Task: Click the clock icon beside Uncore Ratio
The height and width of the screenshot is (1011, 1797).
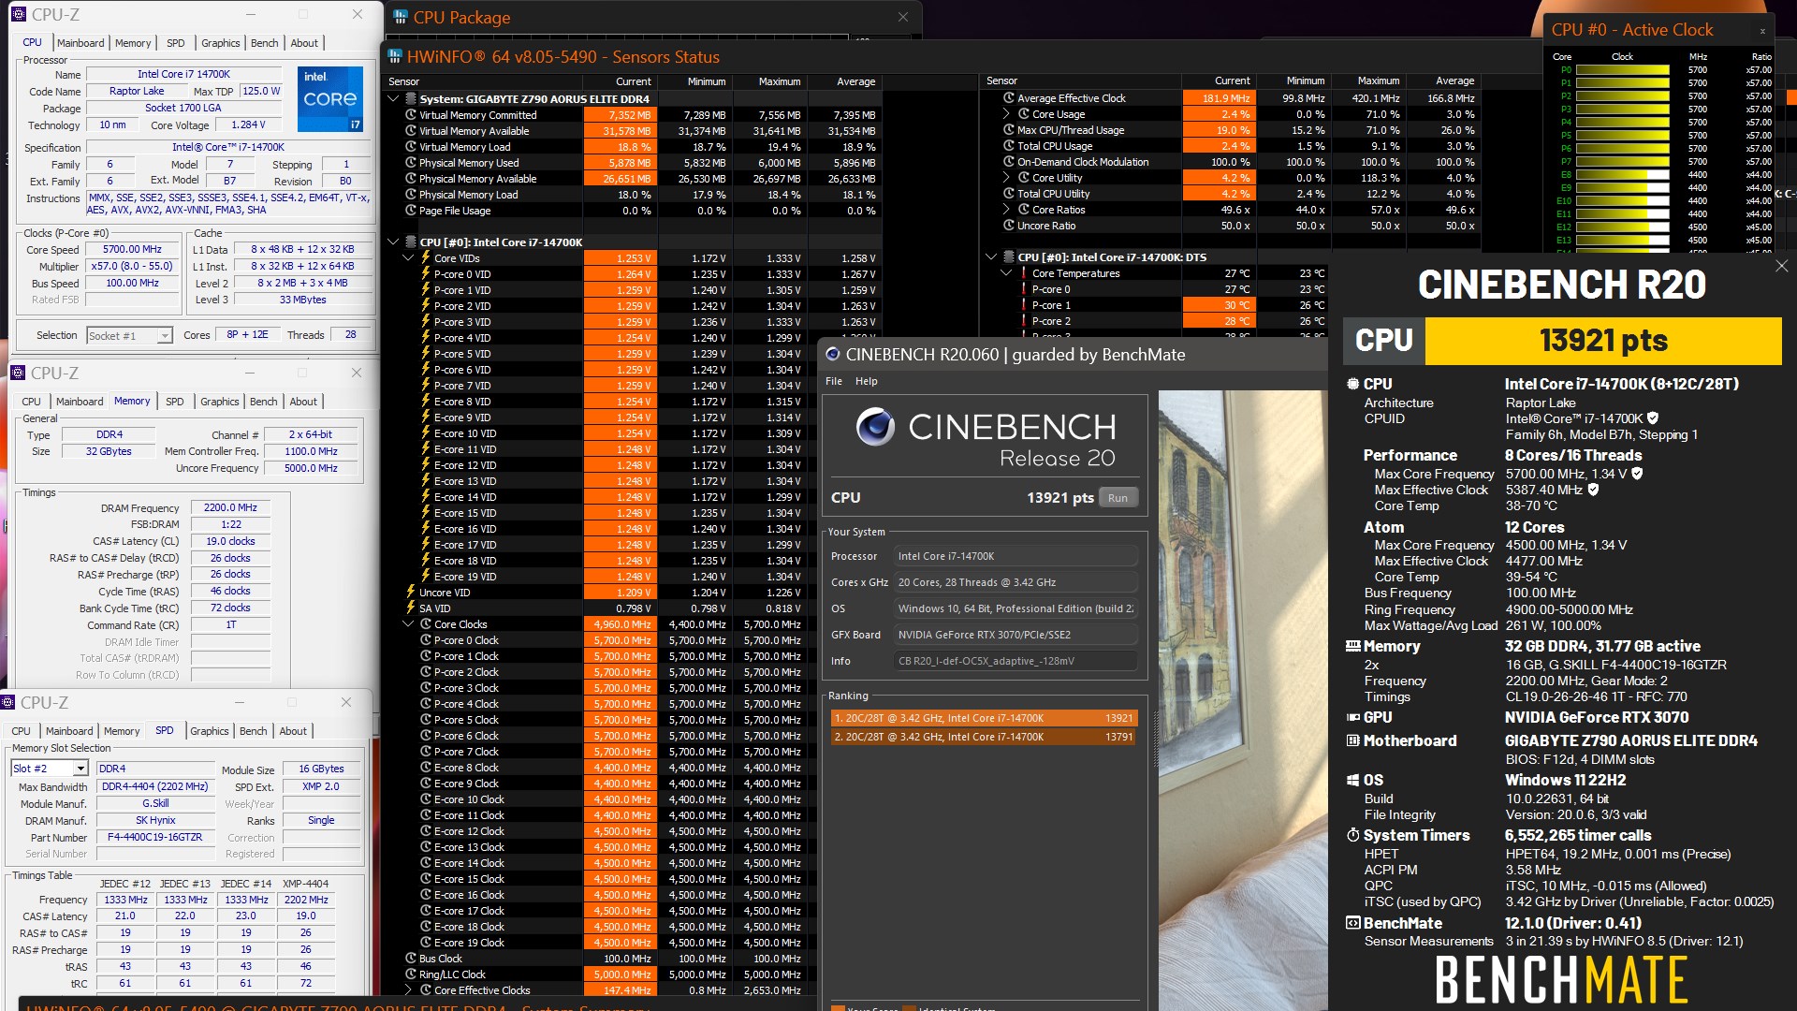Action: [1009, 226]
